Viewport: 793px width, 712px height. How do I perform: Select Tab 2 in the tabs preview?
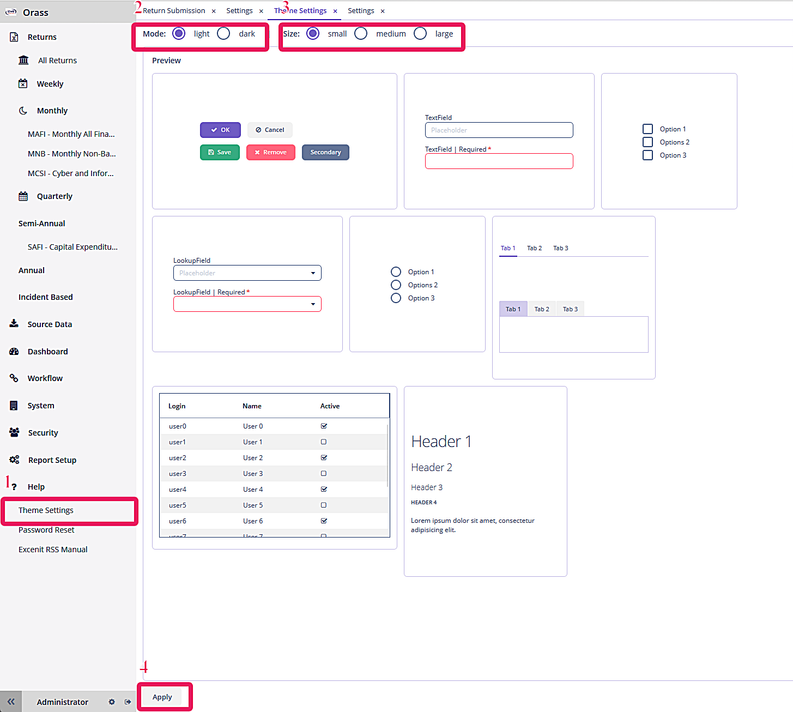pos(535,248)
